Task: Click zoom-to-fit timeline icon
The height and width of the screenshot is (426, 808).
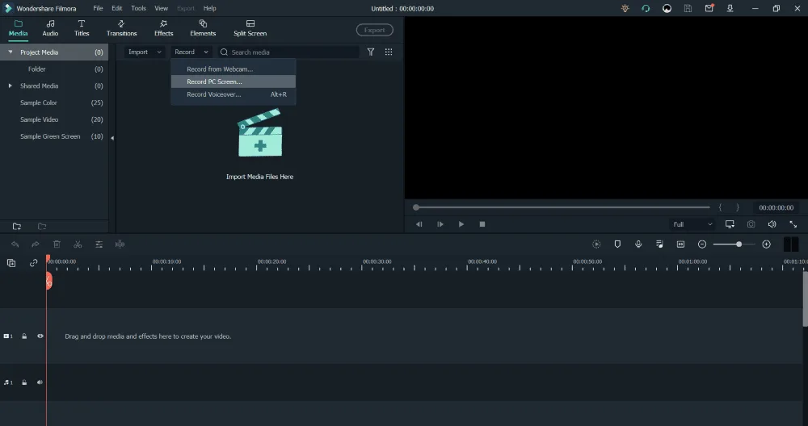Action: coord(680,244)
